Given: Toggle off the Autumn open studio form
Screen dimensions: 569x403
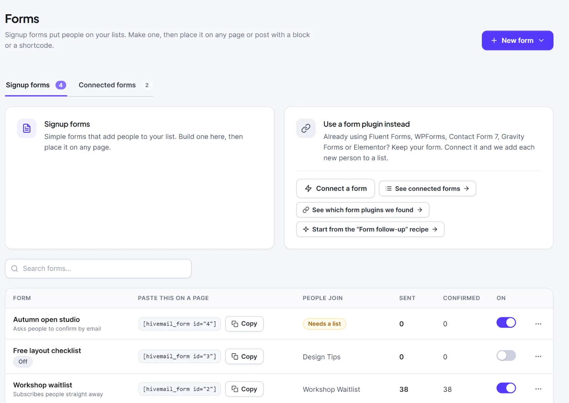Looking at the screenshot, I should pos(506,323).
